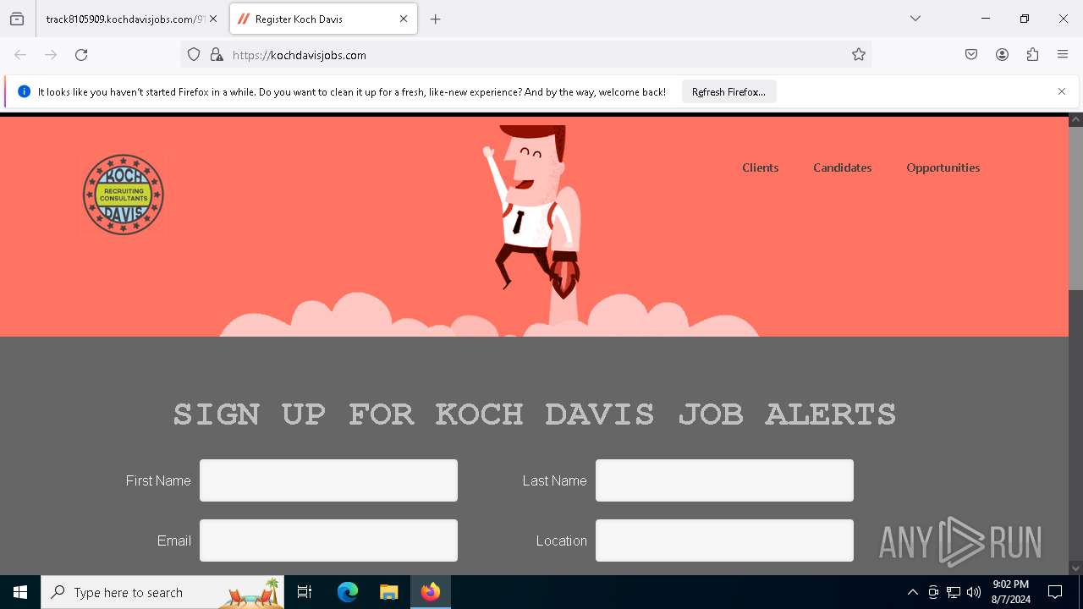Open the network status tray icon
This screenshot has width=1083, height=609.
tap(954, 592)
